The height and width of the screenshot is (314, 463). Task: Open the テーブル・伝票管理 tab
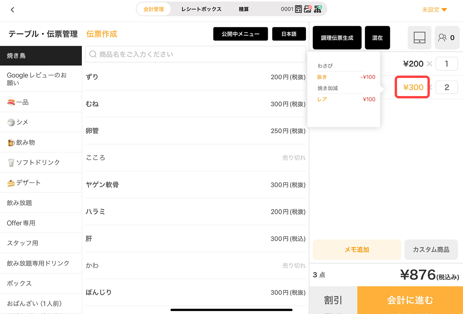point(43,34)
